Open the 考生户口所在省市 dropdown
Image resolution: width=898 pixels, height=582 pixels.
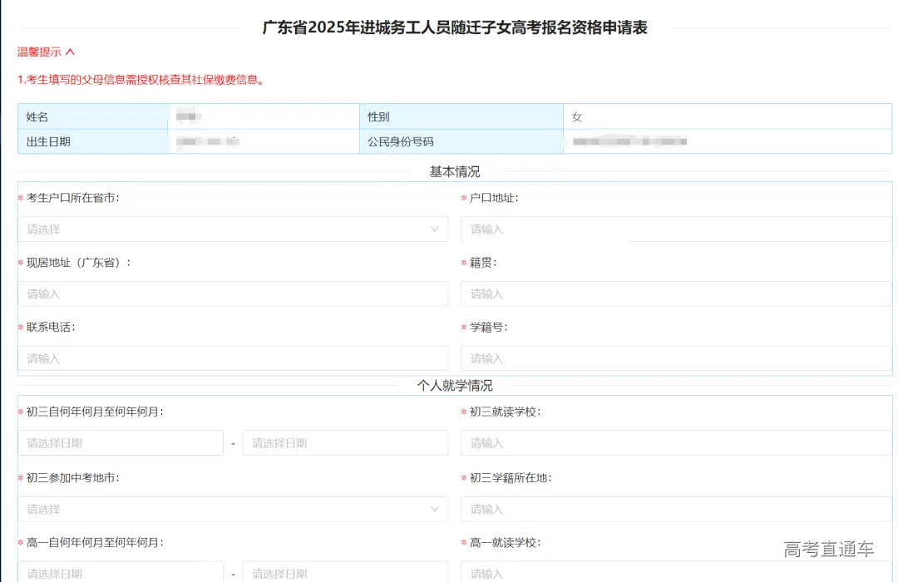pos(224,229)
